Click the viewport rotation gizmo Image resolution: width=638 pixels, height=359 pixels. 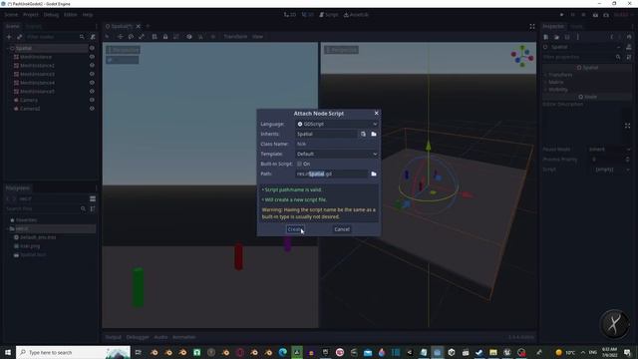coord(522,56)
